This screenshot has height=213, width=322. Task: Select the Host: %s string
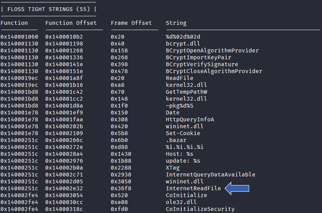[x=180, y=154]
